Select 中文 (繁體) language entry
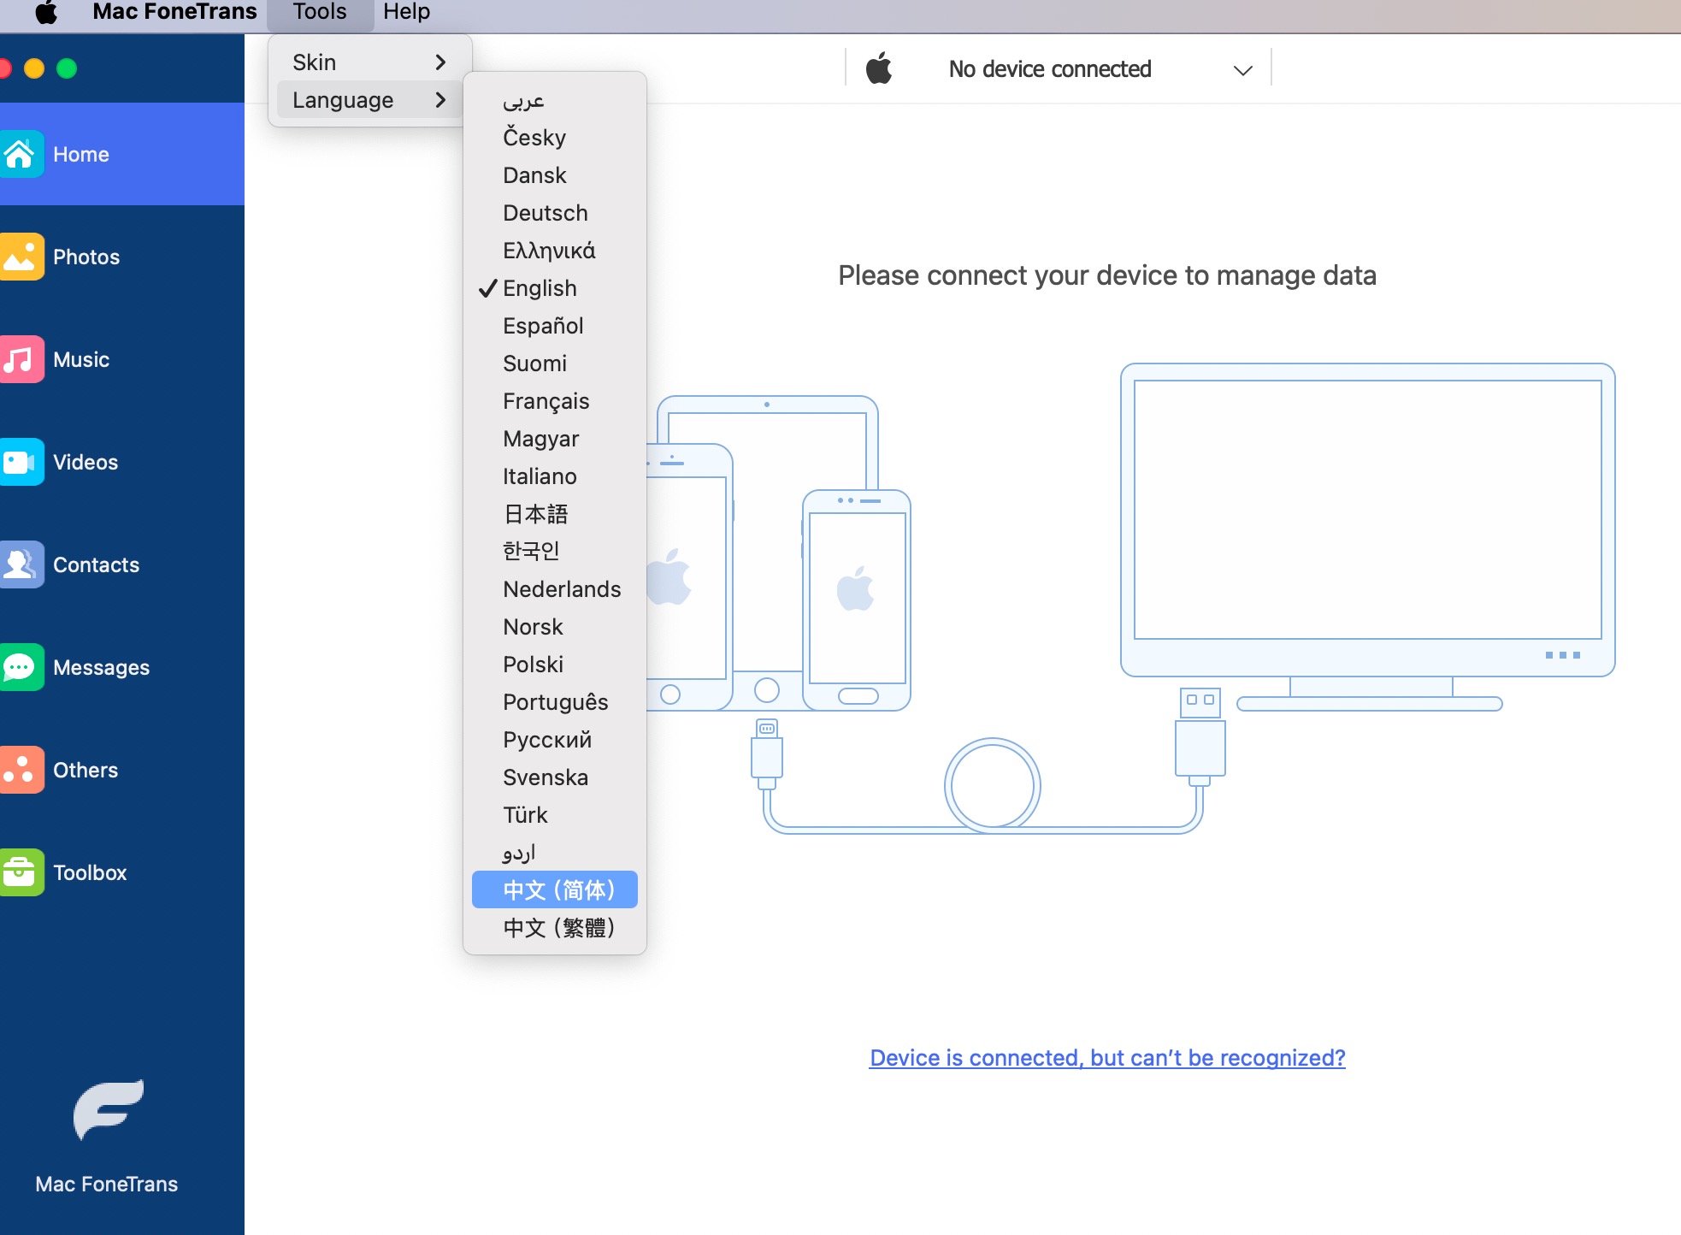The image size is (1681, 1235). tap(557, 928)
